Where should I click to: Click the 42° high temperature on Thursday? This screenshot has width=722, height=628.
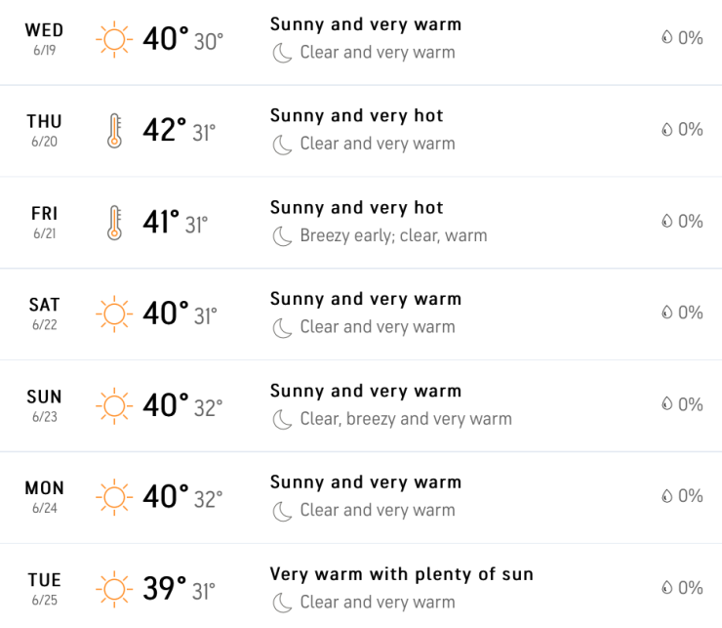[x=164, y=130]
